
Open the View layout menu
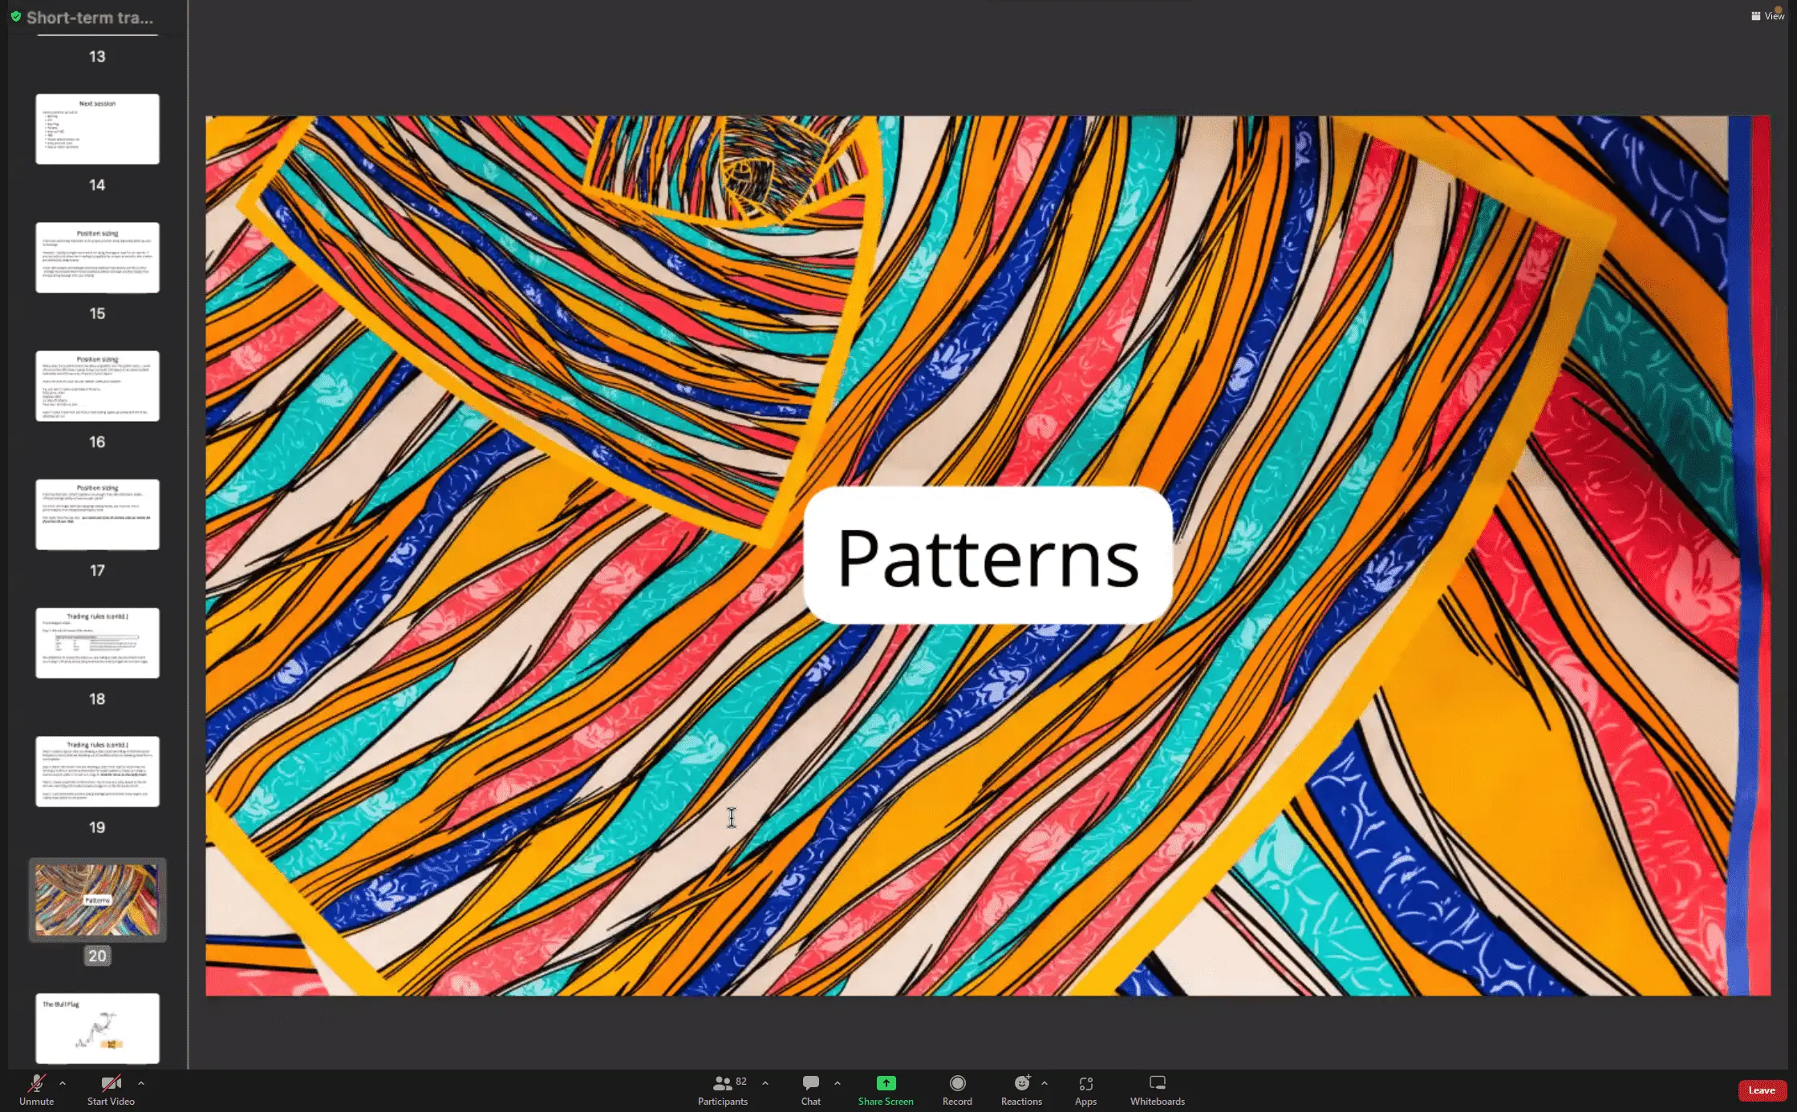(x=1767, y=16)
